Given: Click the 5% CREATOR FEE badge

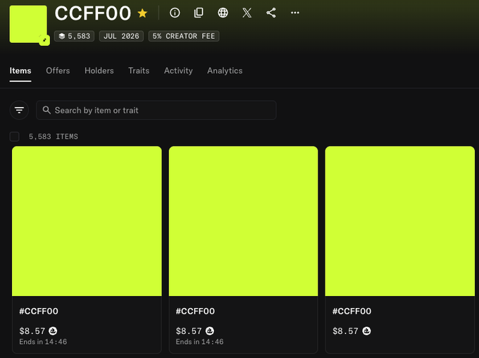Looking at the screenshot, I should point(184,36).
